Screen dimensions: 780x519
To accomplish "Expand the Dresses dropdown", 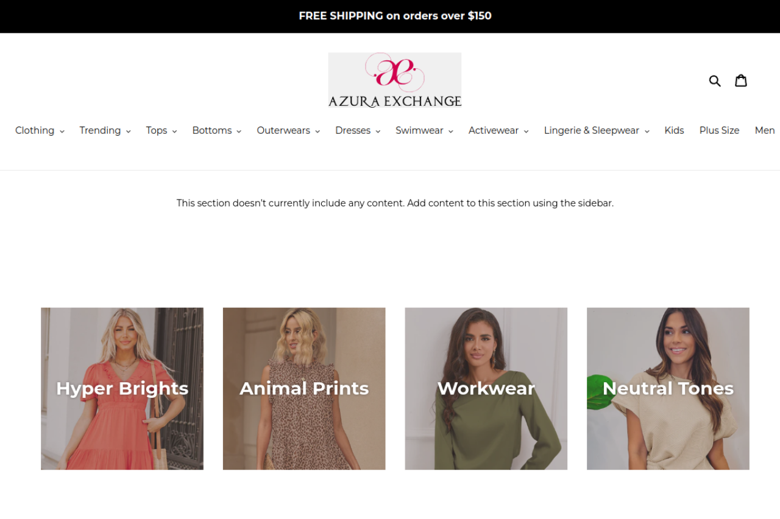I will click(x=358, y=130).
